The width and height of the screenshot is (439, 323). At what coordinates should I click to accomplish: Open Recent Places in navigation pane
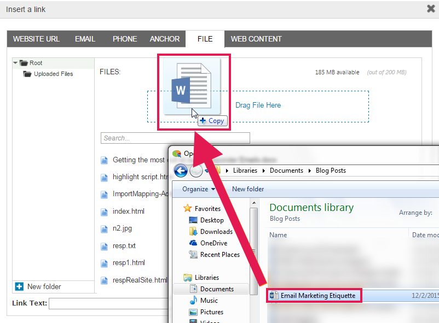pyautogui.click(x=220, y=255)
